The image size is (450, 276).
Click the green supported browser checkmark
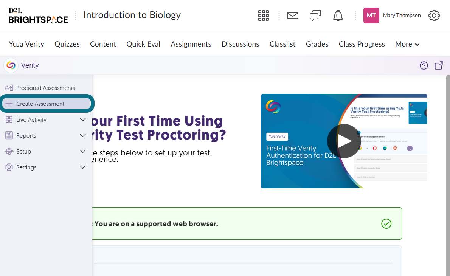pyautogui.click(x=386, y=223)
